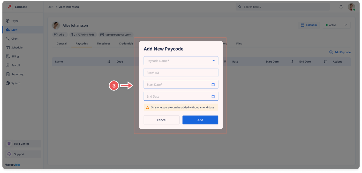Sort by Start Date column arrows
This screenshot has height=173, width=362.
[292, 62]
